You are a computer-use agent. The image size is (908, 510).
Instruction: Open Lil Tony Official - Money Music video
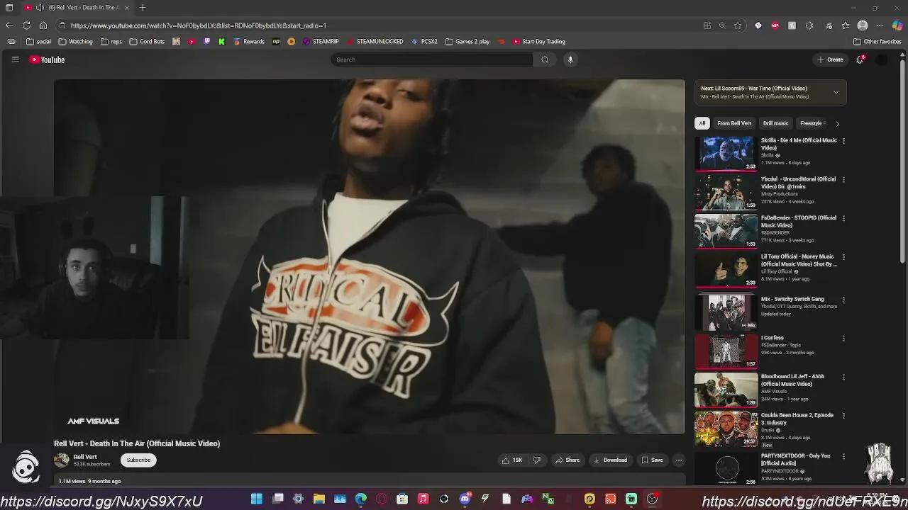(799, 261)
